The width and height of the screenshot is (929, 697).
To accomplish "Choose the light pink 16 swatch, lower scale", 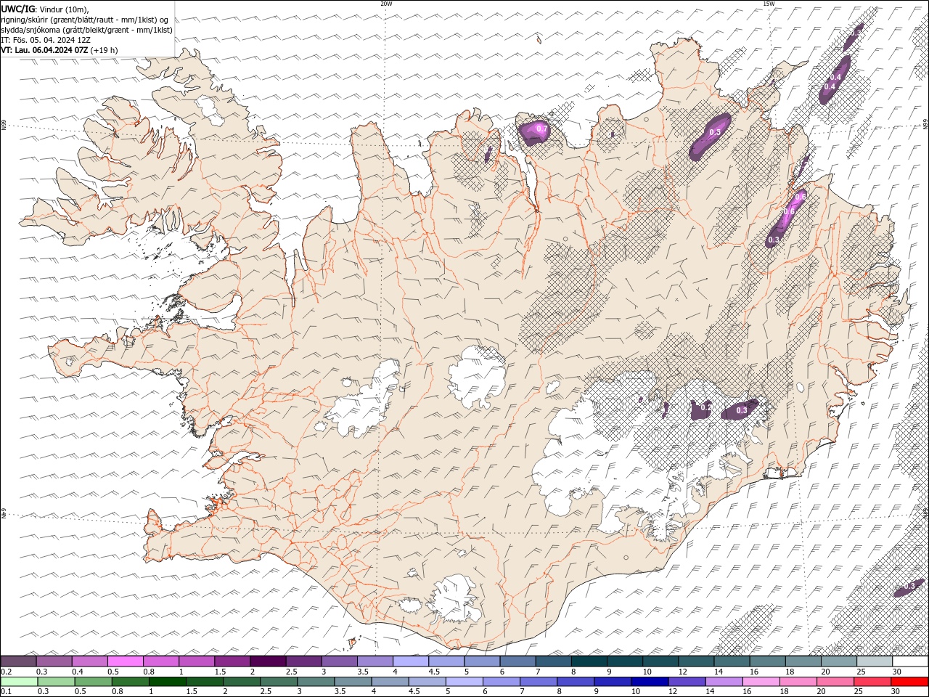I will point(761,682).
